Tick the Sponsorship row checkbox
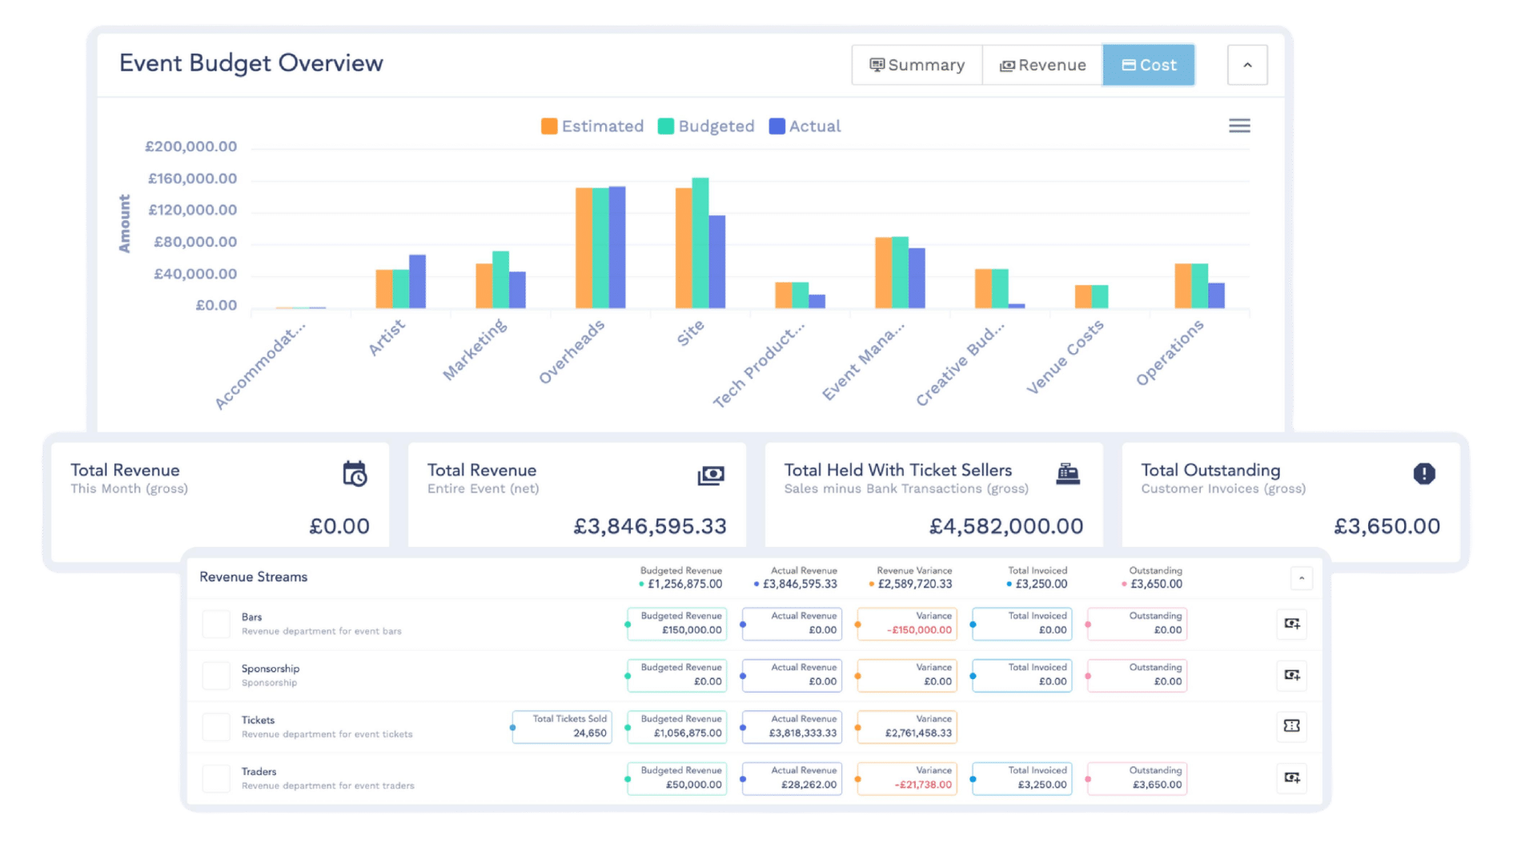This screenshot has height=864, width=1537. 215,675
